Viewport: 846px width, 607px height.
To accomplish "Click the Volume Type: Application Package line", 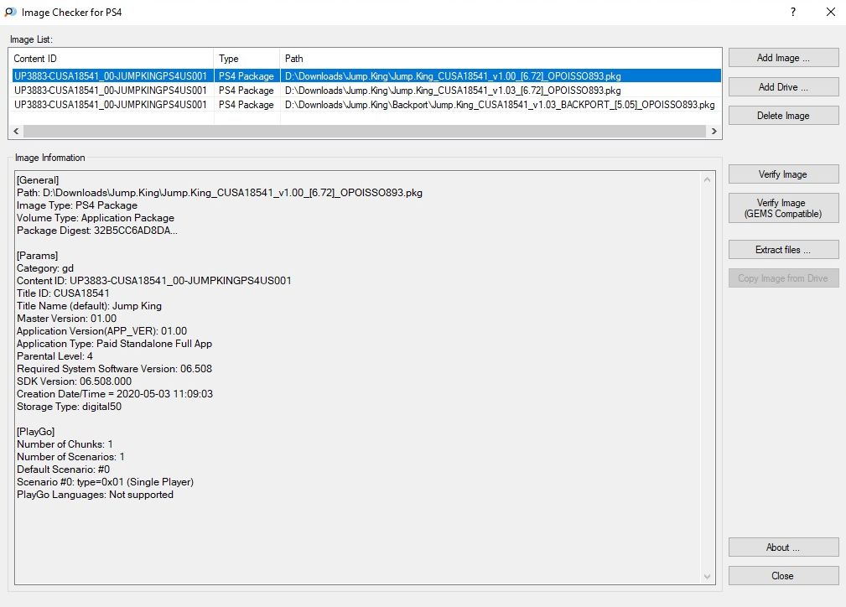I will click(96, 218).
